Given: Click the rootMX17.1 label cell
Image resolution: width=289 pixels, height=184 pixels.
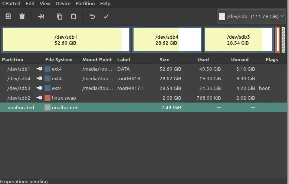Looking at the screenshot, I should point(131,88).
